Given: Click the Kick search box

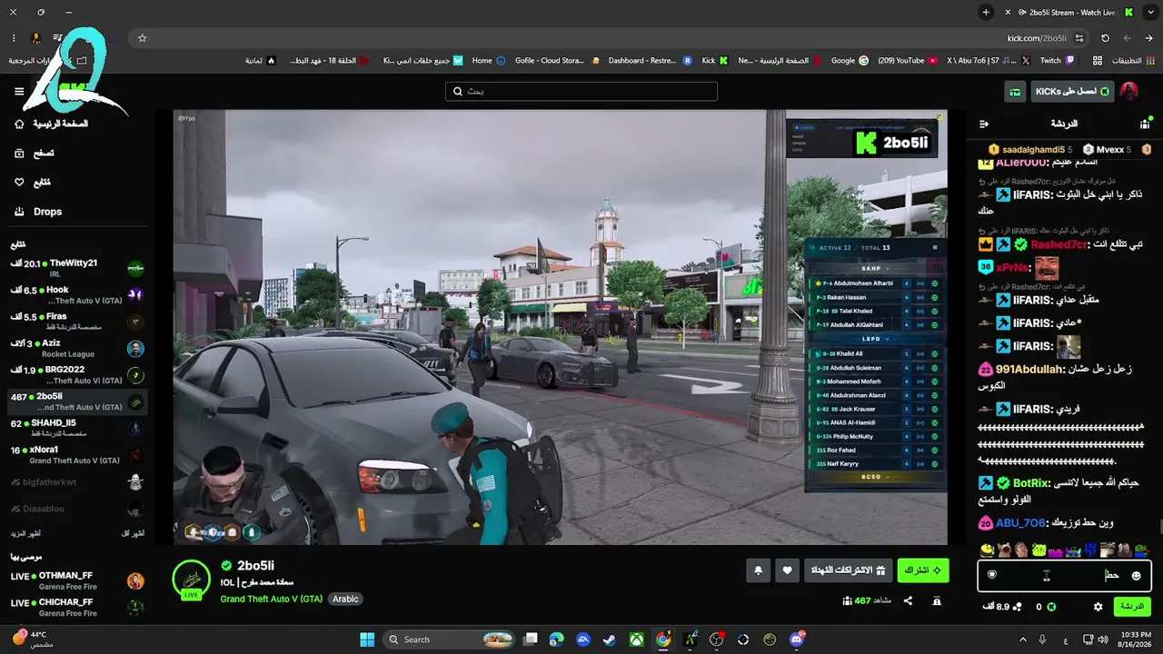Looking at the screenshot, I should (581, 92).
